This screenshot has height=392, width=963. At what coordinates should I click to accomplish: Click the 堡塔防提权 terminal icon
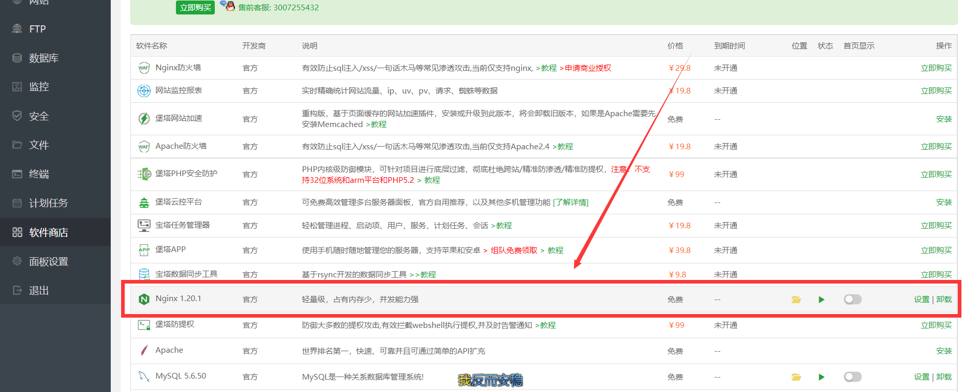pos(144,325)
